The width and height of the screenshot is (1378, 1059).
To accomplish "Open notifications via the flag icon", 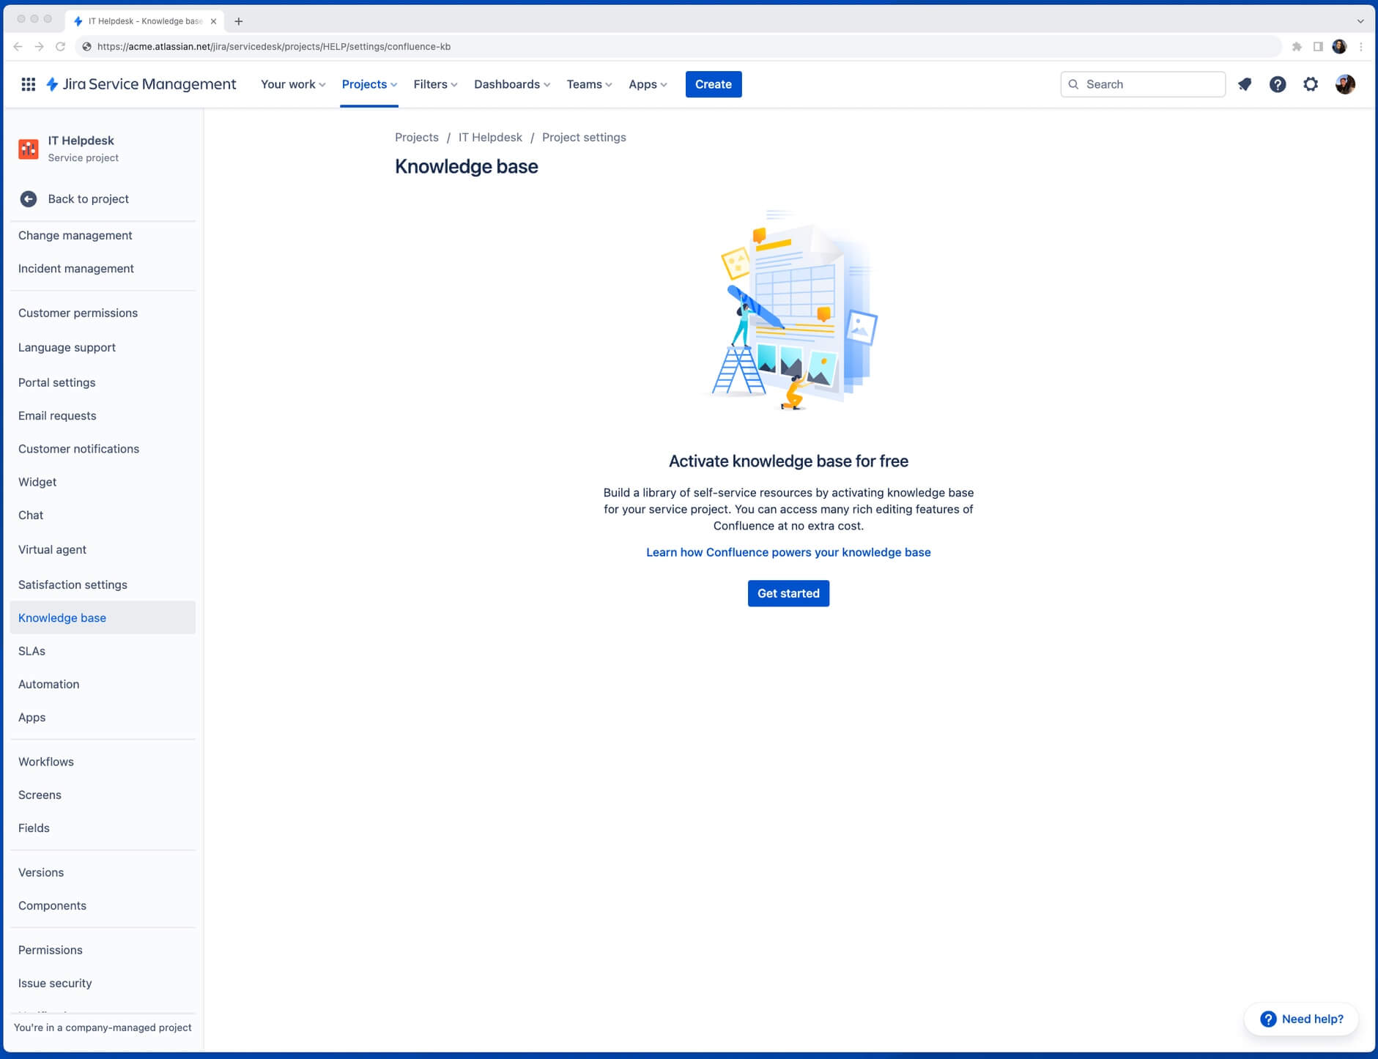I will click(x=1244, y=84).
